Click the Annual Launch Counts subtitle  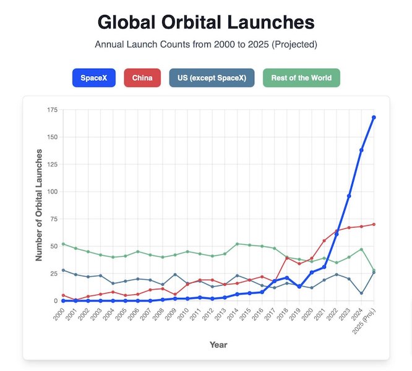pos(206,45)
